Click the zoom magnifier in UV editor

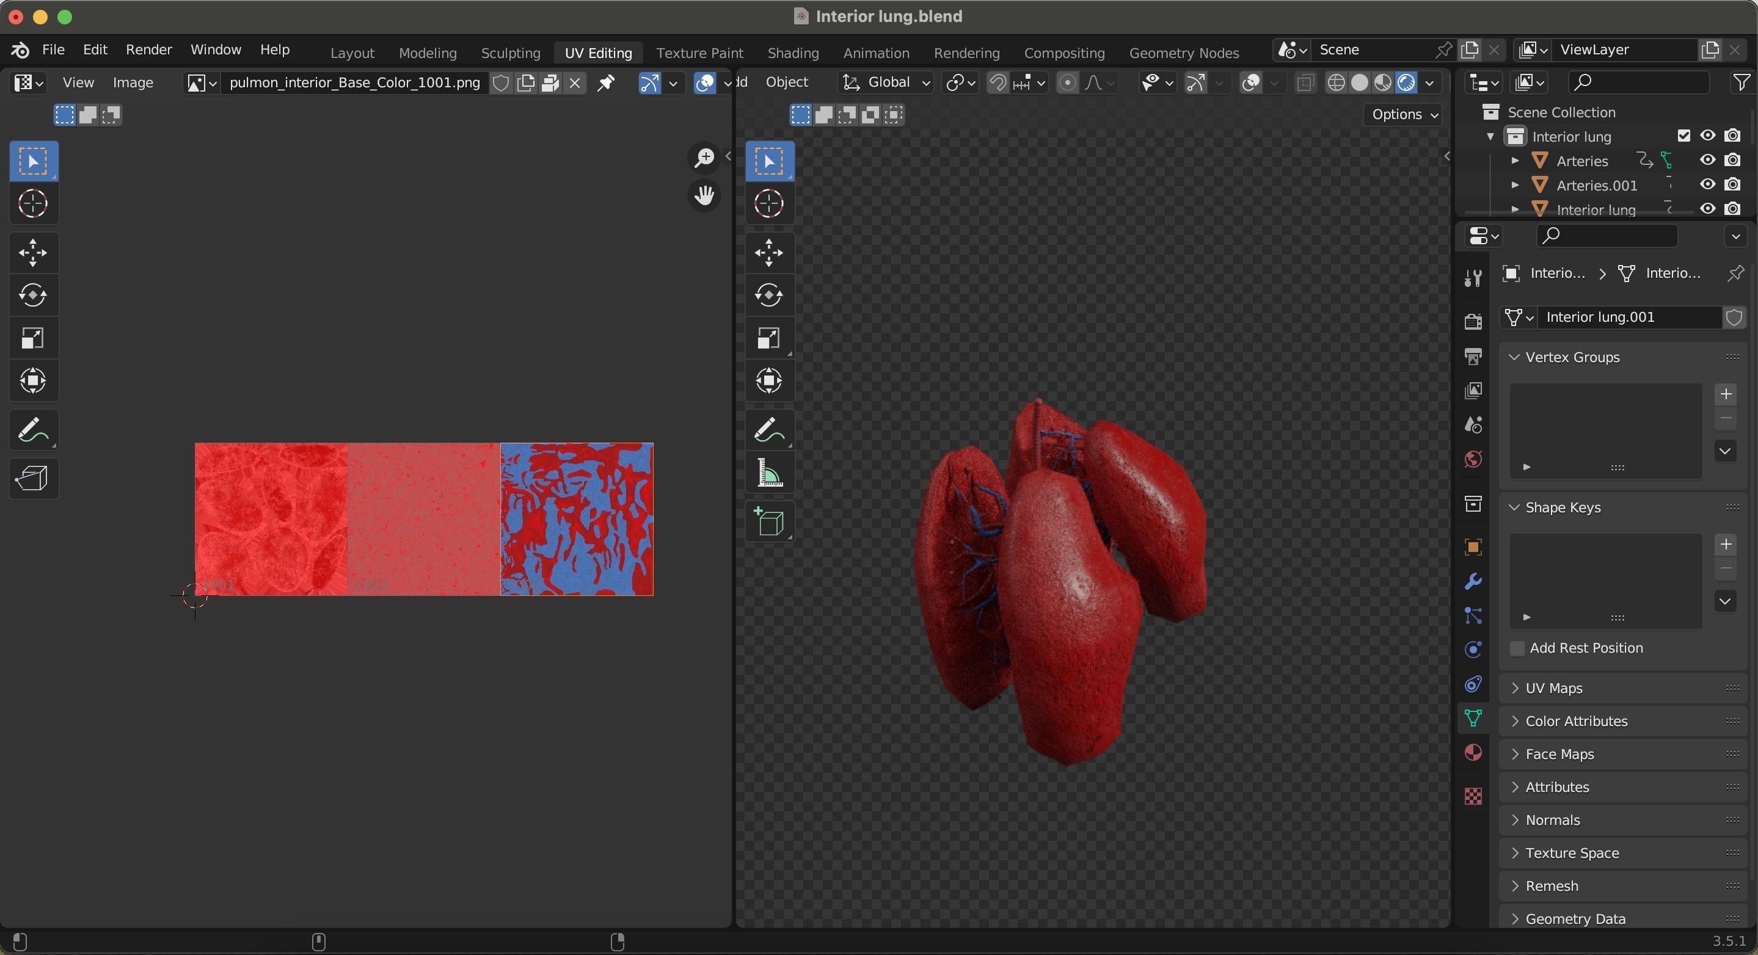point(704,158)
